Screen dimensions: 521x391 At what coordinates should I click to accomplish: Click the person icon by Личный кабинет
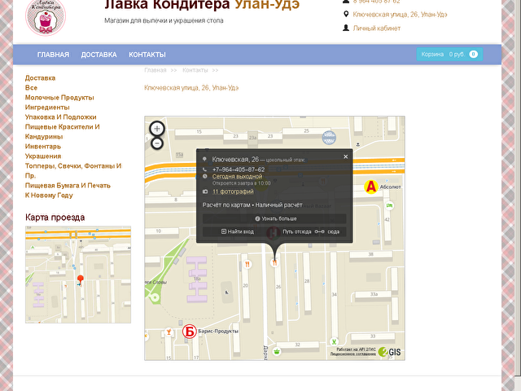pyautogui.click(x=346, y=28)
